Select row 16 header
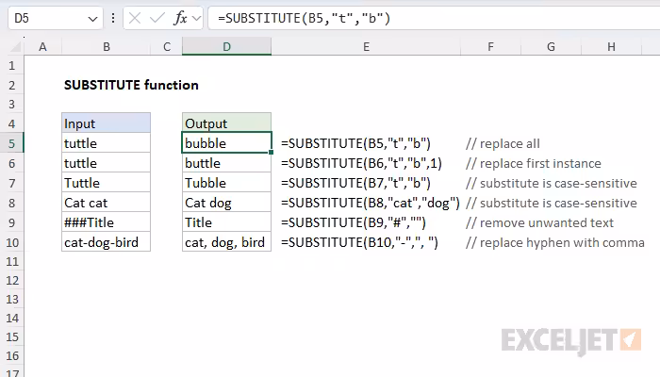Image resolution: width=660 pixels, height=377 pixels. tap(11, 356)
